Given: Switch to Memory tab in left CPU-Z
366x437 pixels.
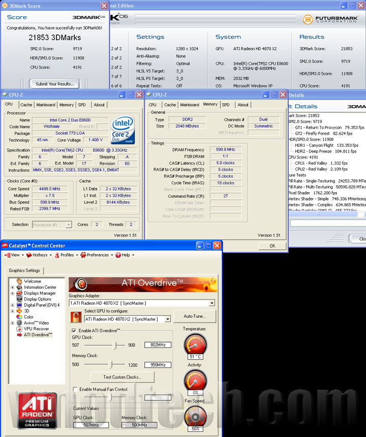Looking at the screenshot, I should click(67, 105).
